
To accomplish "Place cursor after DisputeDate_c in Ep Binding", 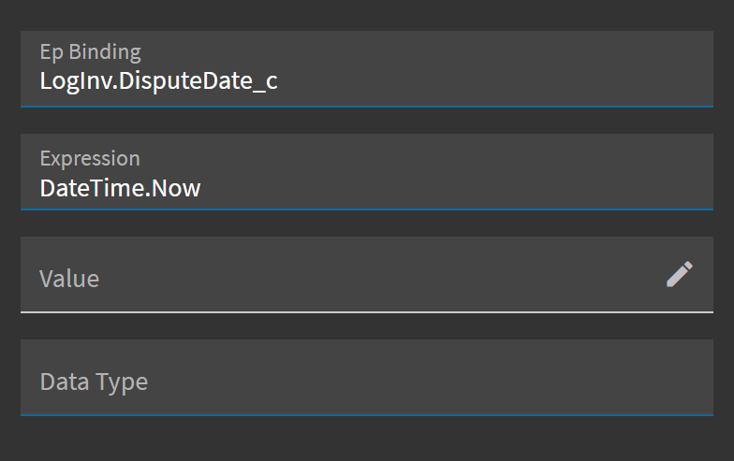I will tap(279, 81).
